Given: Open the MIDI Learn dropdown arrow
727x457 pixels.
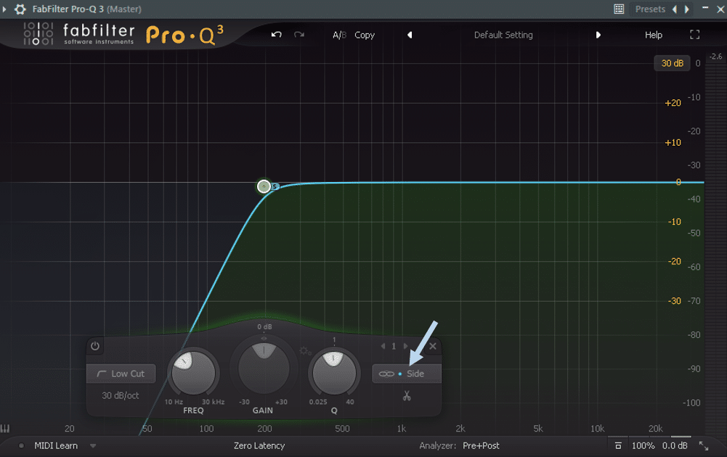Looking at the screenshot, I should [x=93, y=446].
